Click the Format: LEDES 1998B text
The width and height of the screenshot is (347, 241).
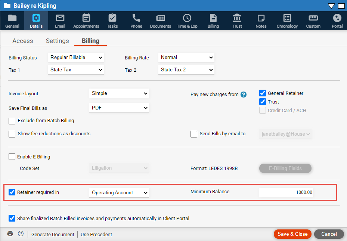coord(214,169)
